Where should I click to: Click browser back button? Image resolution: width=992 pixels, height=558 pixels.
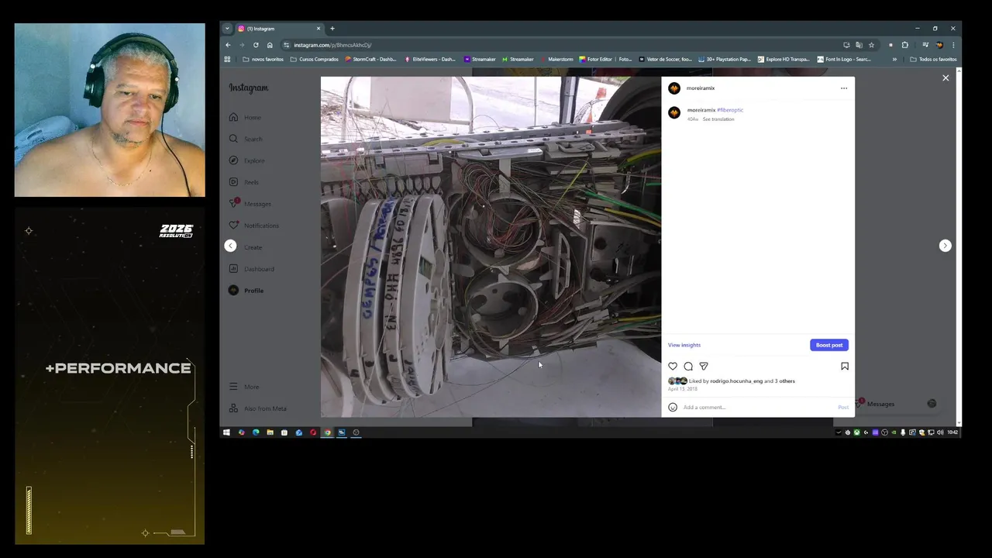point(228,45)
